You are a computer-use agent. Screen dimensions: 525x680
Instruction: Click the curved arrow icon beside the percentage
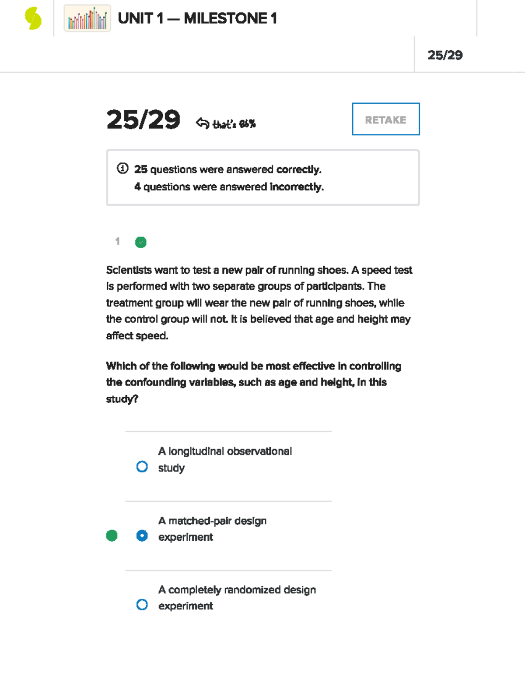(203, 123)
